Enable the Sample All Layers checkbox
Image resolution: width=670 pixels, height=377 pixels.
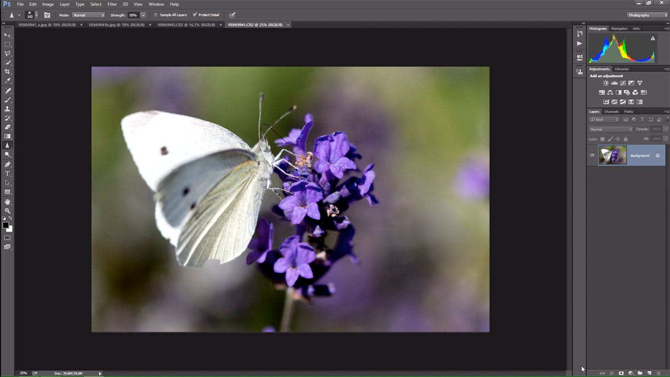(x=156, y=15)
